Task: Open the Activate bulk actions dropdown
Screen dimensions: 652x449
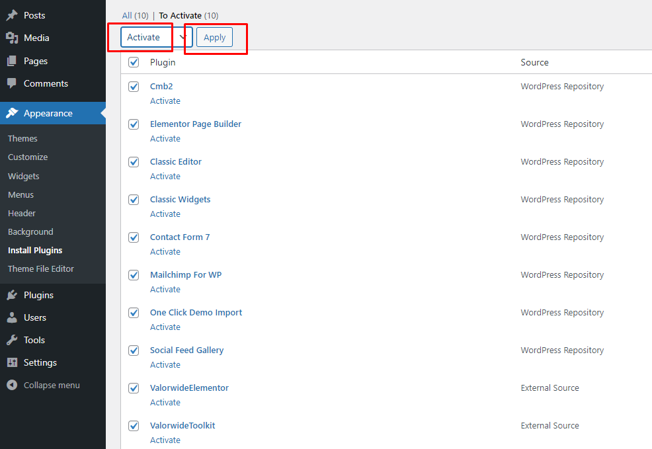Action: click(x=156, y=38)
